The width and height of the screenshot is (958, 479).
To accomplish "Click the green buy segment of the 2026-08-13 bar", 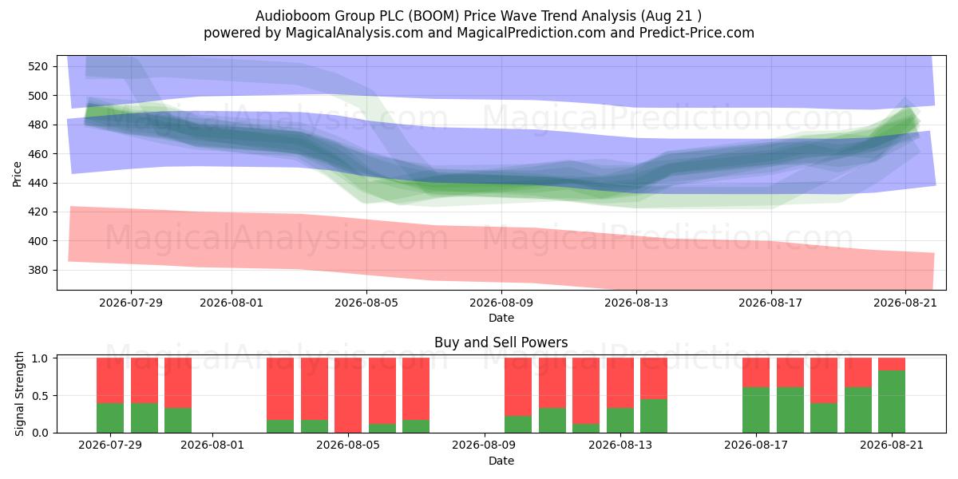I will (x=620, y=420).
